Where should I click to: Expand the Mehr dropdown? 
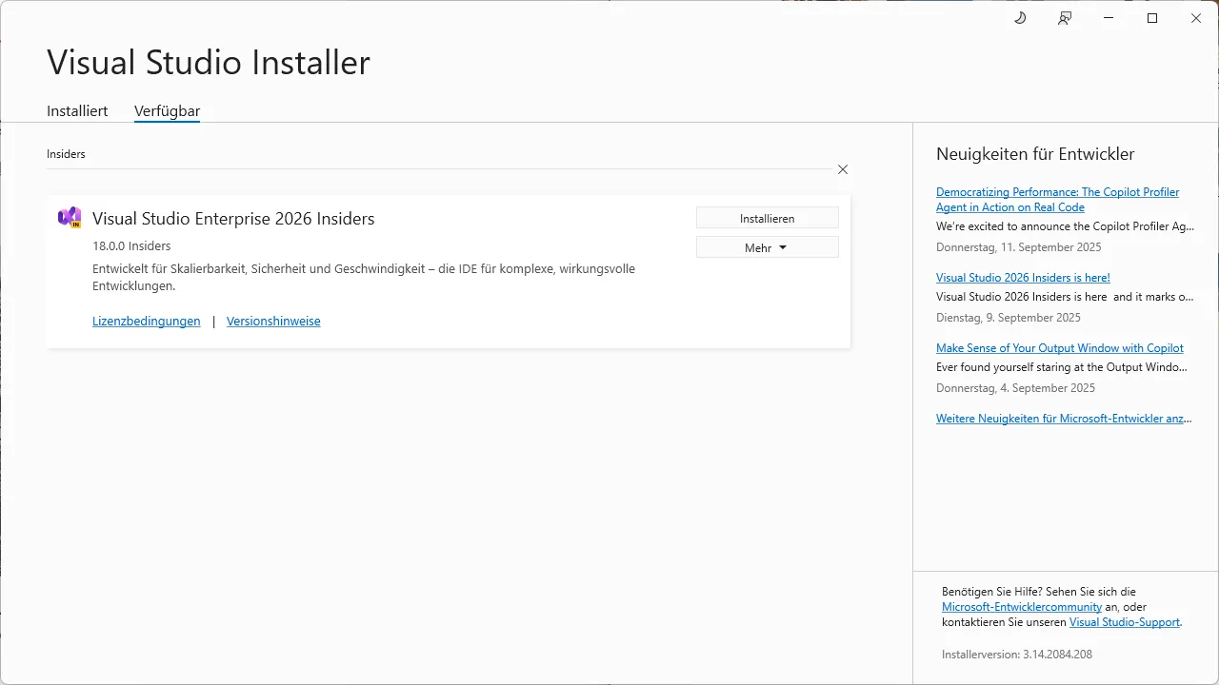(767, 247)
